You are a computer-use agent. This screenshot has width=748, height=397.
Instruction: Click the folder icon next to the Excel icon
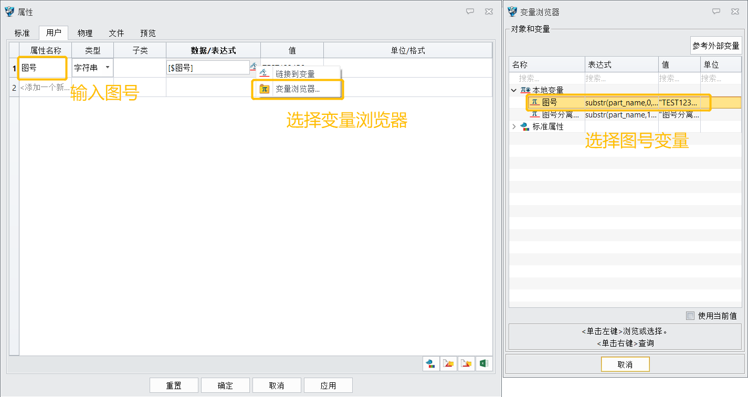(x=466, y=364)
